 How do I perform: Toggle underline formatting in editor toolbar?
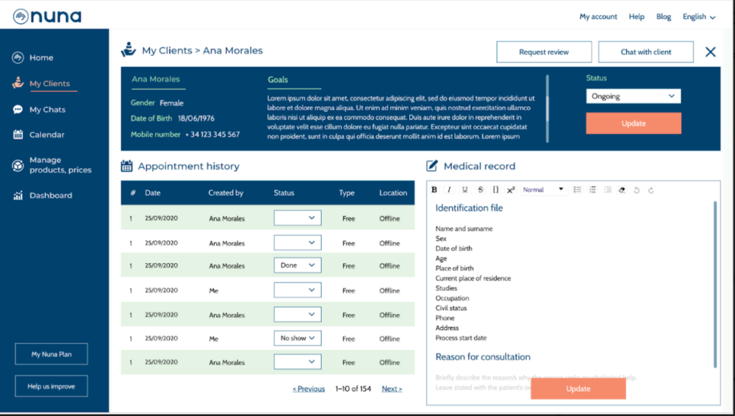[465, 190]
